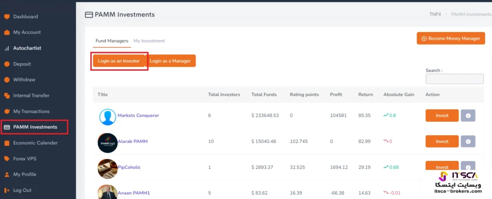492x199 pixels.
Task: Click the Withdraw circle icon
Action: [7, 80]
